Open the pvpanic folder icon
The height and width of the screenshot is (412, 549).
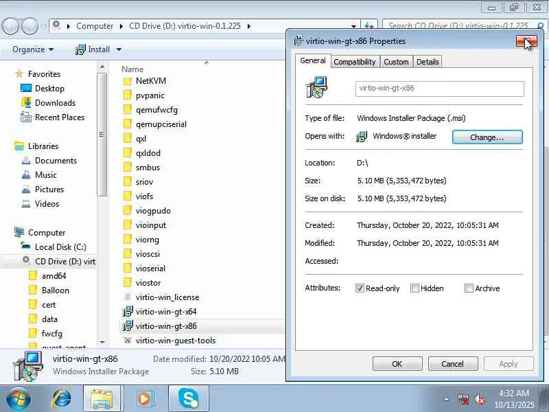128,95
